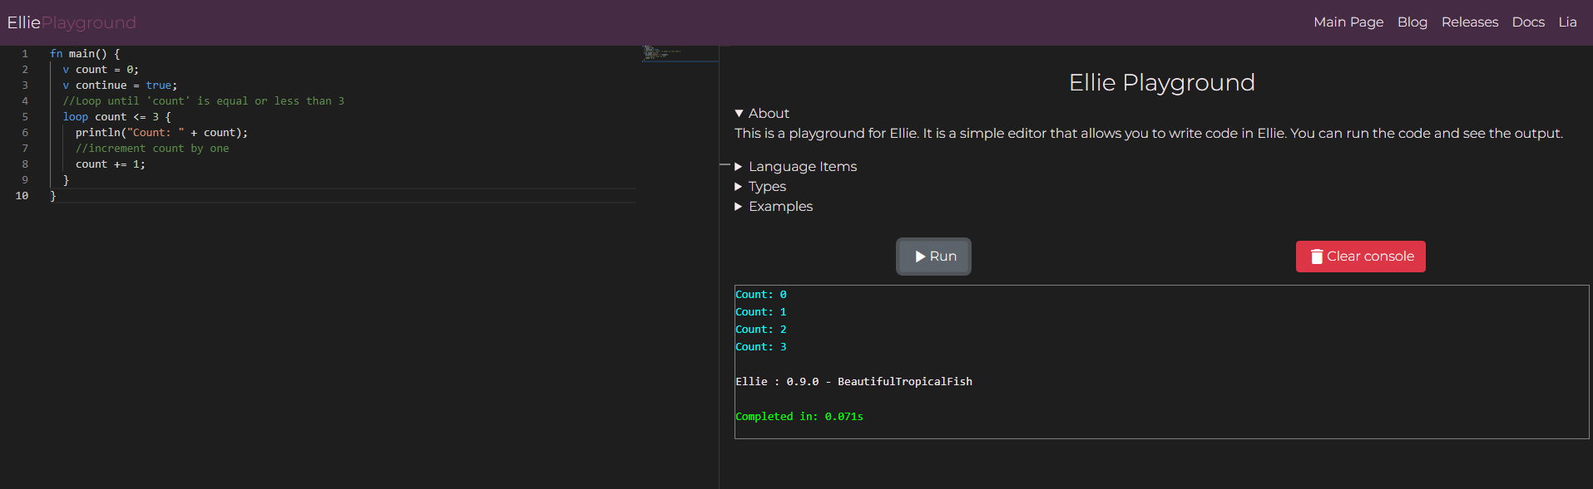The image size is (1593, 489).
Task: Open the Blog link
Action: coord(1412,22)
